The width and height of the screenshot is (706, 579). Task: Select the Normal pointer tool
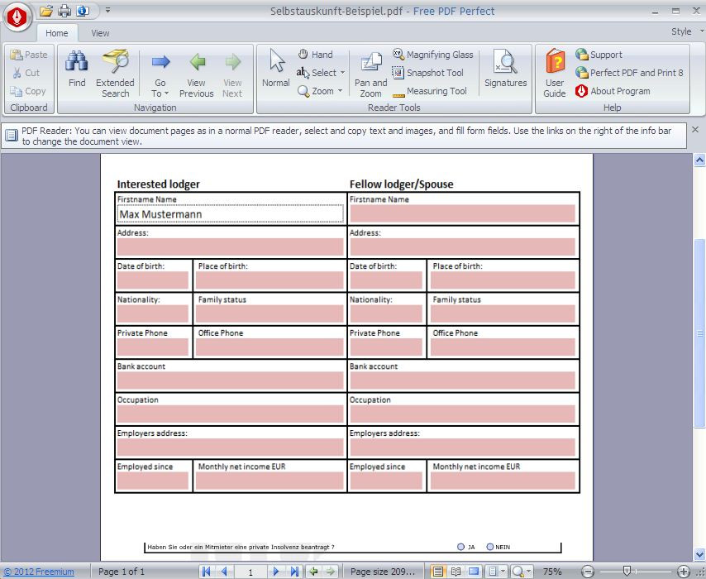[276, 69]
